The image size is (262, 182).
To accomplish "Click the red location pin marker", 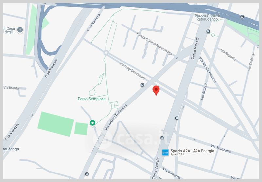I will pos(156,90).
